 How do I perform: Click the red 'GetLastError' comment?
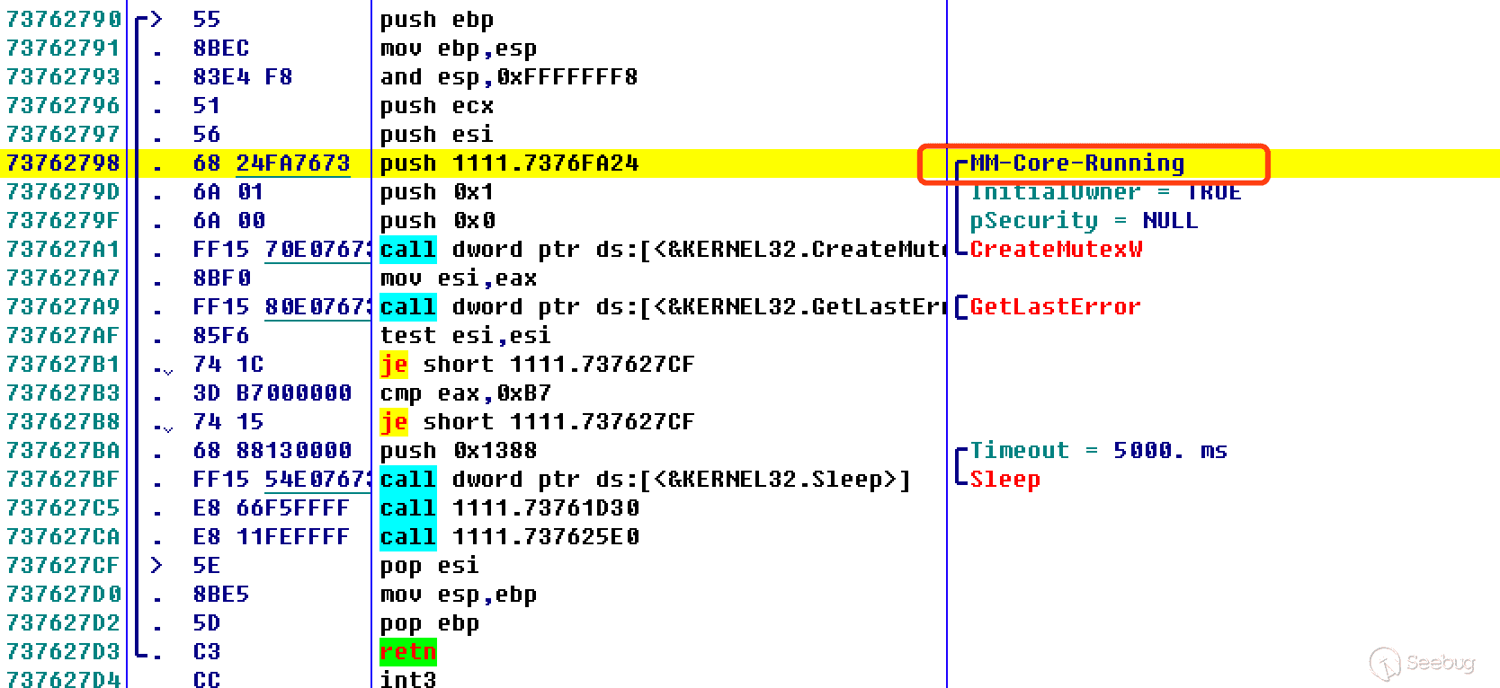click(1056, 306)
